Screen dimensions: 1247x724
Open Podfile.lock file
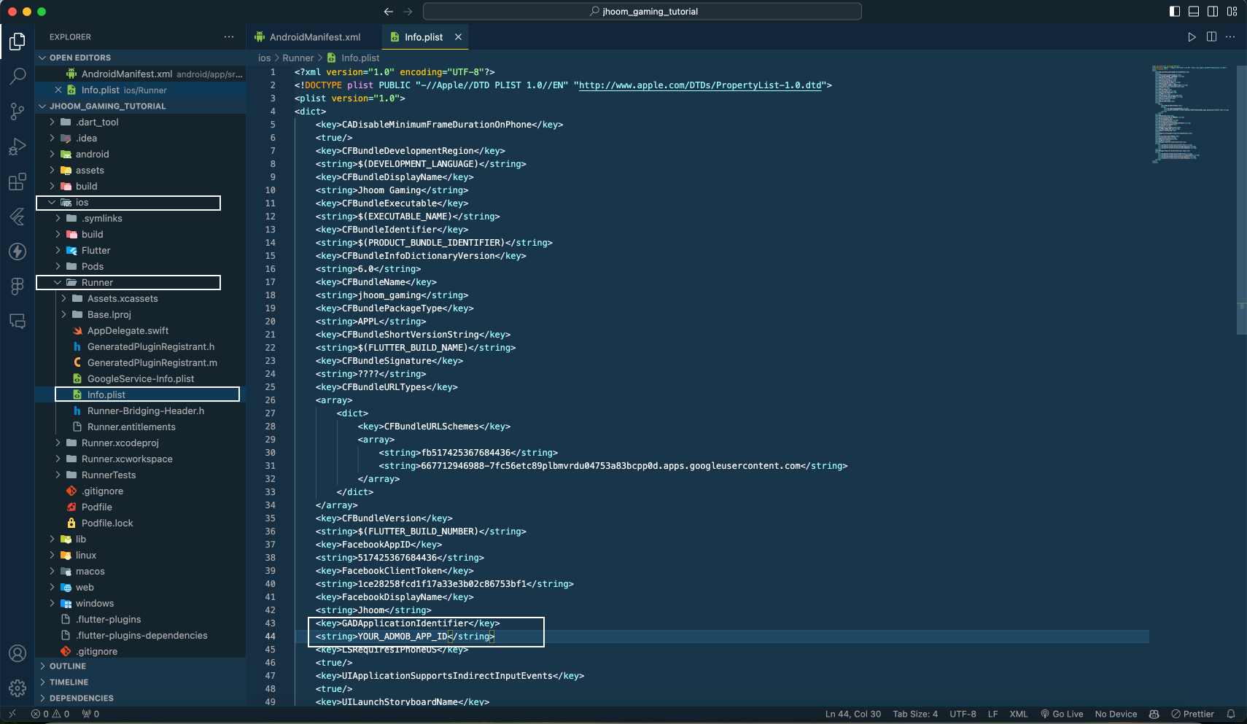(140, 523)
